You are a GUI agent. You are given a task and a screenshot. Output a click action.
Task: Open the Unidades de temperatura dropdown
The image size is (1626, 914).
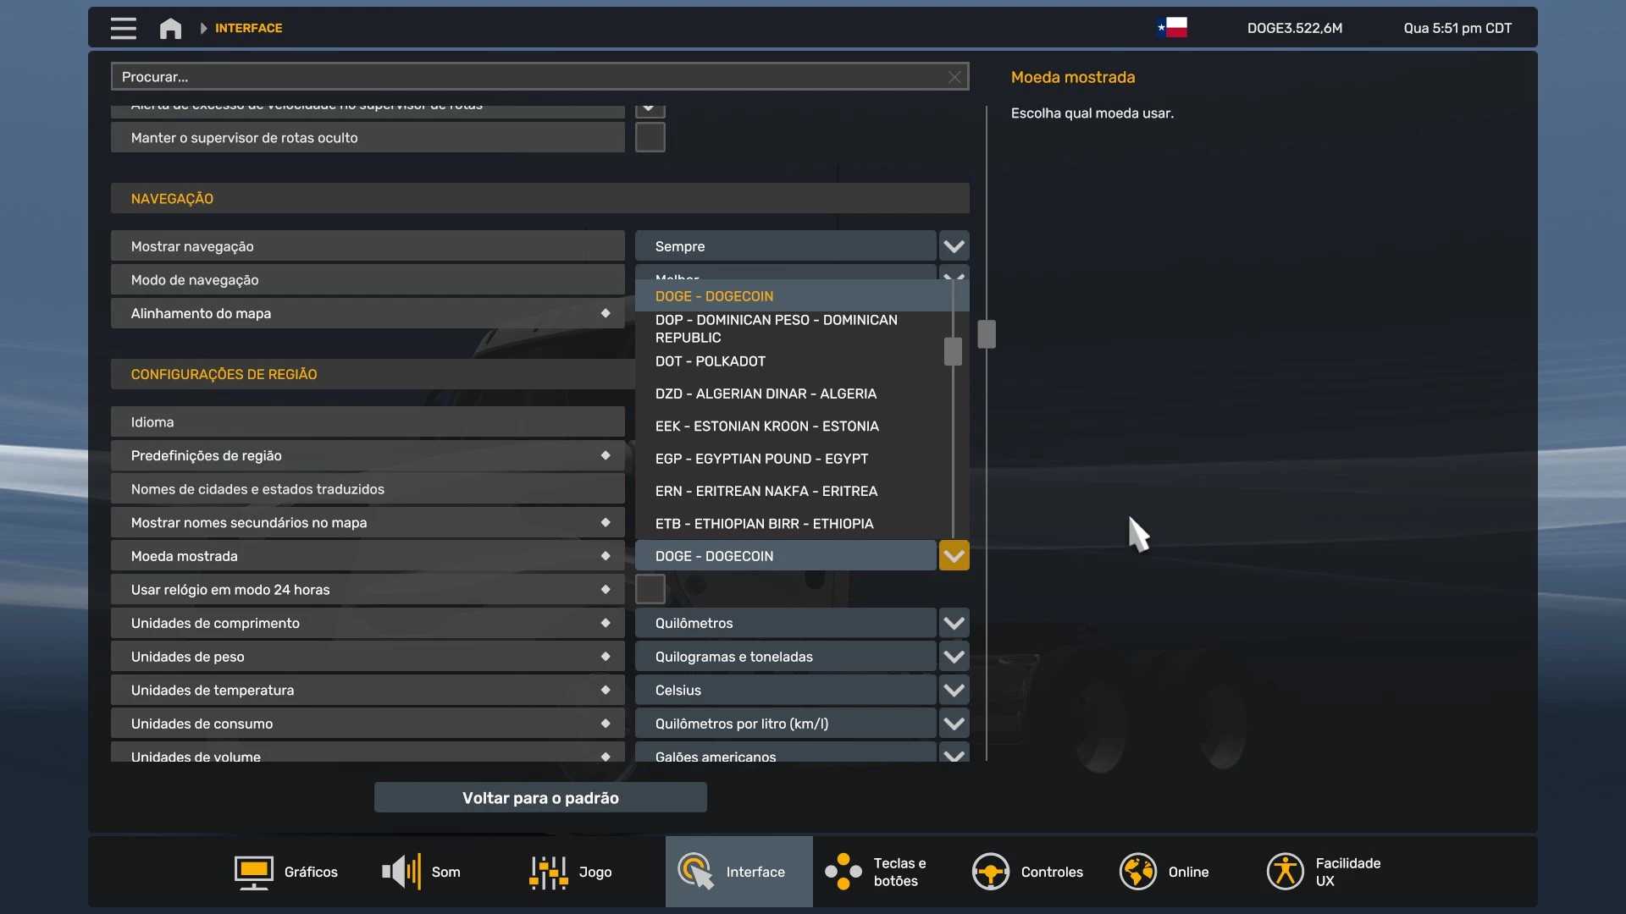click(x=954, y=690)
